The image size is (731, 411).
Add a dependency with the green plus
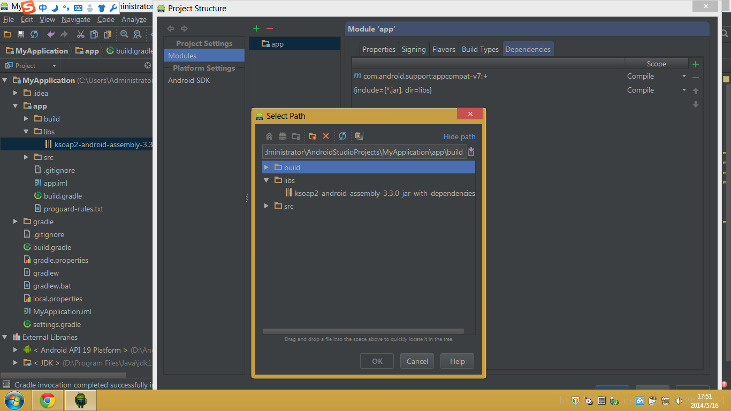point(696,64)
